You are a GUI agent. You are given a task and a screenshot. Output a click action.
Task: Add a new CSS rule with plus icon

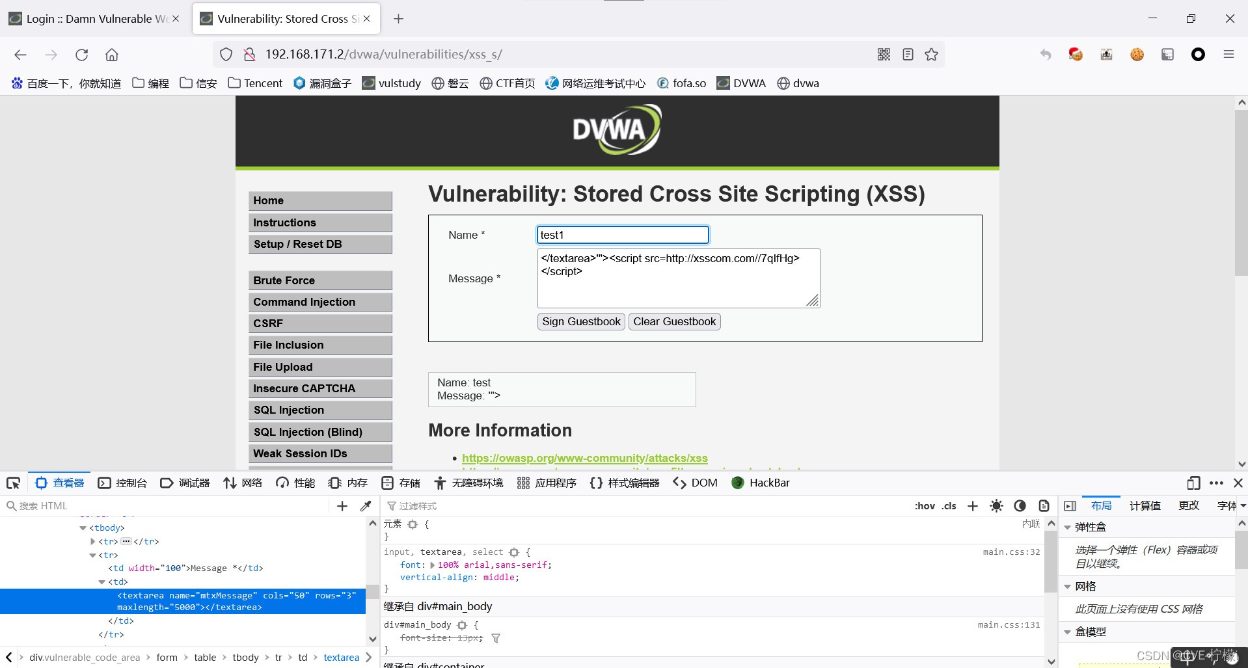point(973,506)
